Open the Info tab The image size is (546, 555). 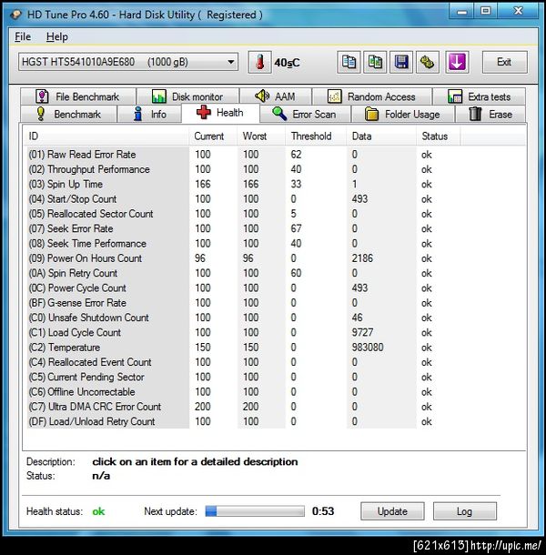tap(149, 114)
